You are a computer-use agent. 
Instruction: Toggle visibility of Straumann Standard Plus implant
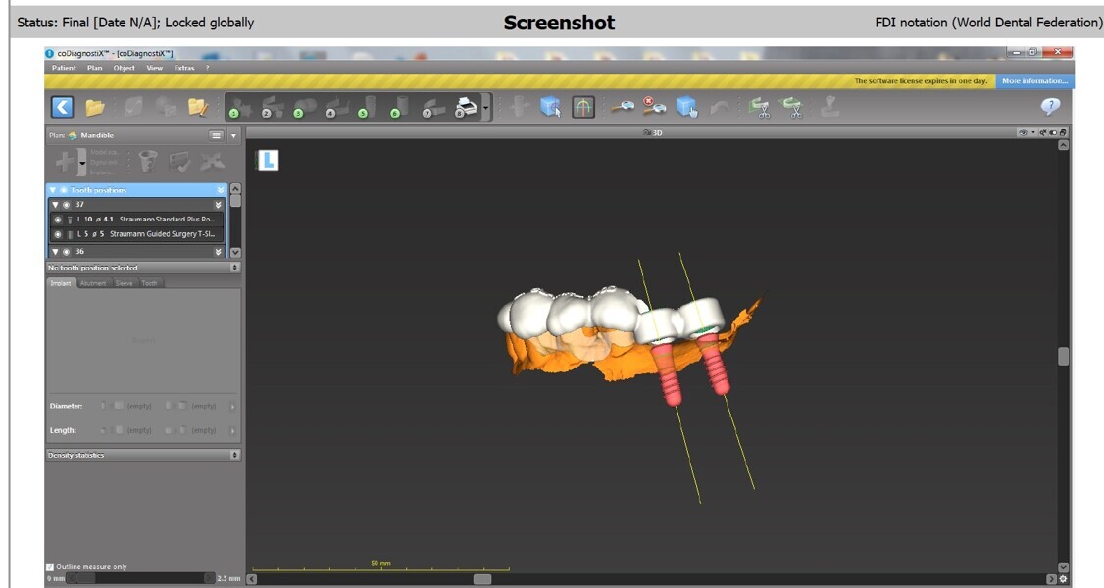point(58,220)
